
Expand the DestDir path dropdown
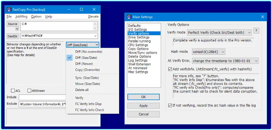point(95,36)
